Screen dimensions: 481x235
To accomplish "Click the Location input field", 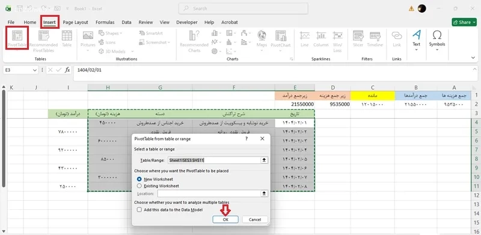I will click(x=209, y=194).
